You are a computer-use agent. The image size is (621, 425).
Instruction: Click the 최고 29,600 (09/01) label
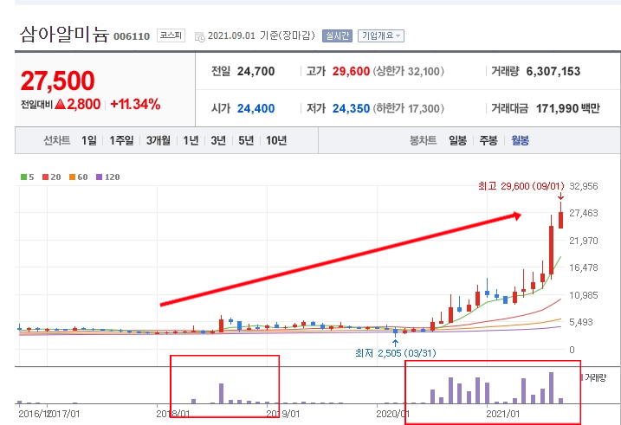point(521,186)
